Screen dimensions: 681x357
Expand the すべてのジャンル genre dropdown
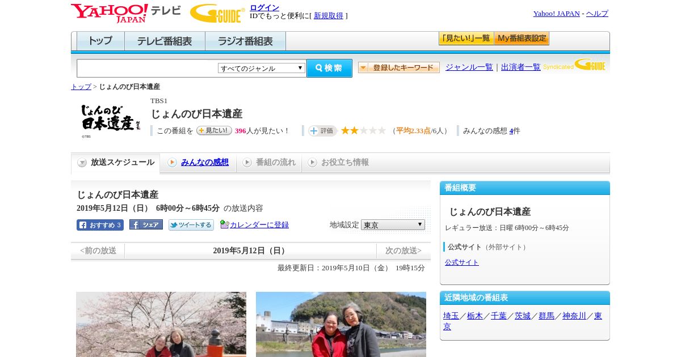point(262,68)
